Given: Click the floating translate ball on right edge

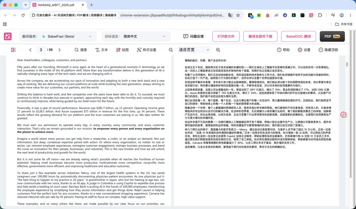Looking at the screenshot, I should click(344, 115).
